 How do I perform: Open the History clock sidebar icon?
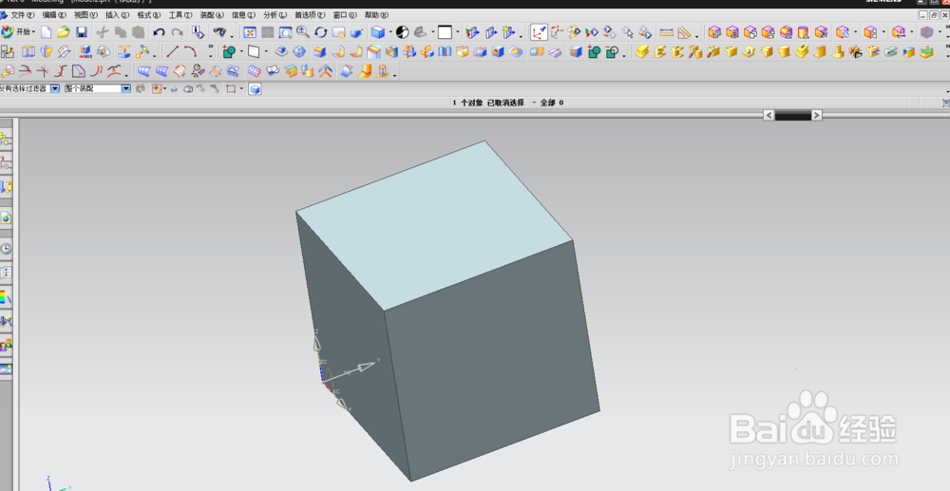pyautogui.click(x=6, y=249)
